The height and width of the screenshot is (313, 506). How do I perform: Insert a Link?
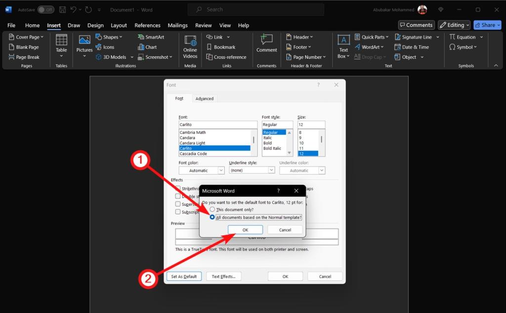(x=218, y=37)
